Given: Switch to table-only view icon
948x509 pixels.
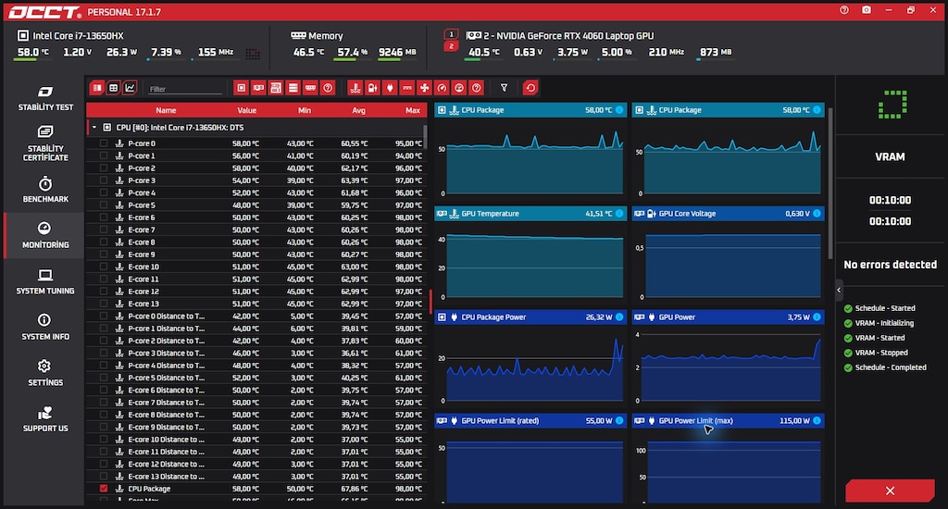Looking at the screenshot, I should [x=113, y=88].
